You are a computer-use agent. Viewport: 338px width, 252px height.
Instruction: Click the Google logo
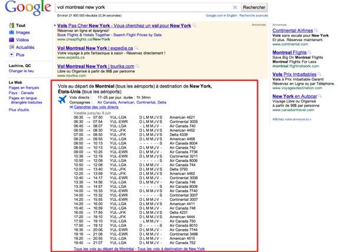[28, 8]
